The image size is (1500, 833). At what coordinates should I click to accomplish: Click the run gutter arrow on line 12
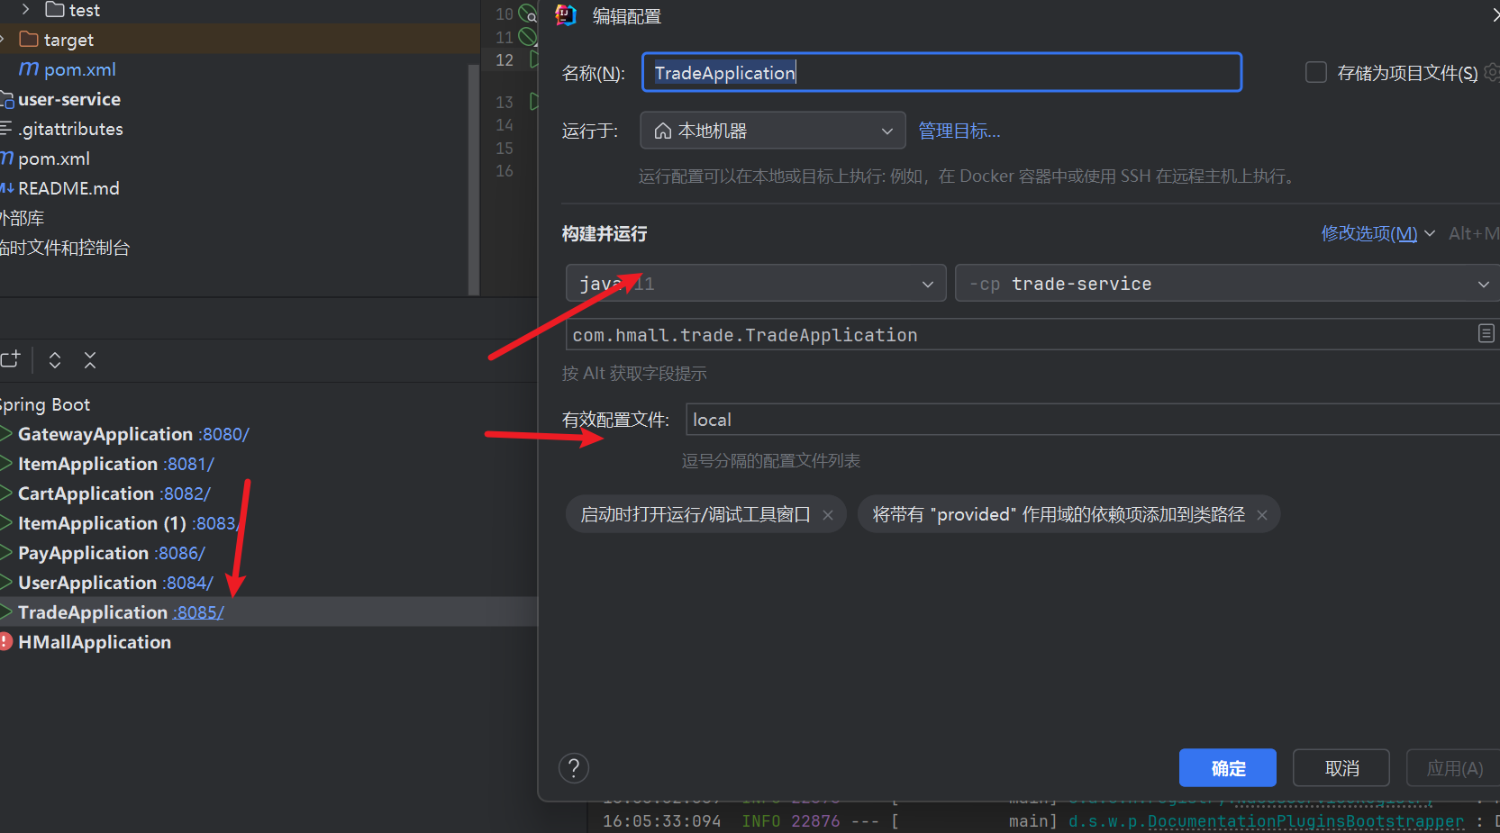(533, 59)
